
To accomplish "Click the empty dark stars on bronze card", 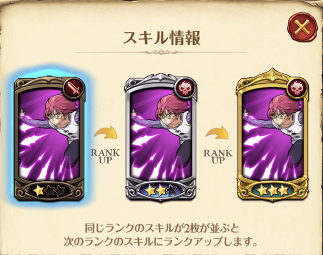I will click(55, 191).
